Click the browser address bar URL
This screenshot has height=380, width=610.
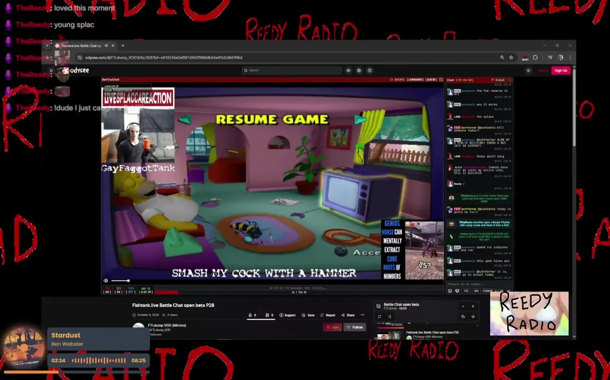click(163, 58)
